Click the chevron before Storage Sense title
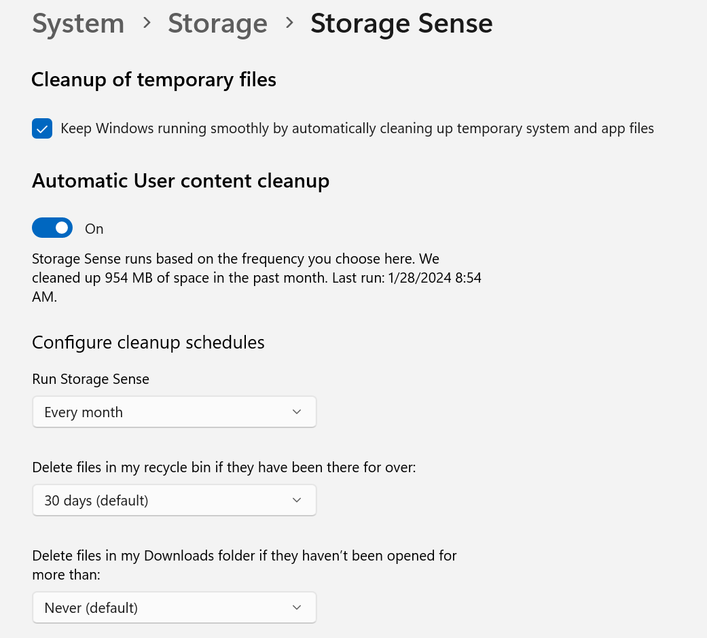Image resolution: width=707 pixels, height=638 pixels. pos(289,24)
